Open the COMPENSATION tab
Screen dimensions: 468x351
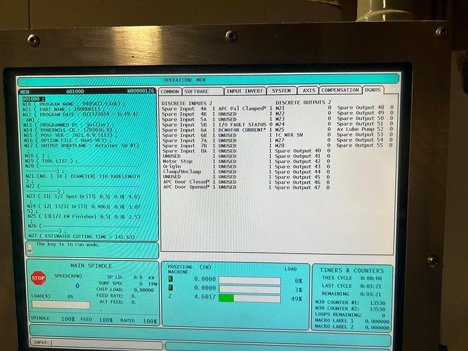click(340, 90)
